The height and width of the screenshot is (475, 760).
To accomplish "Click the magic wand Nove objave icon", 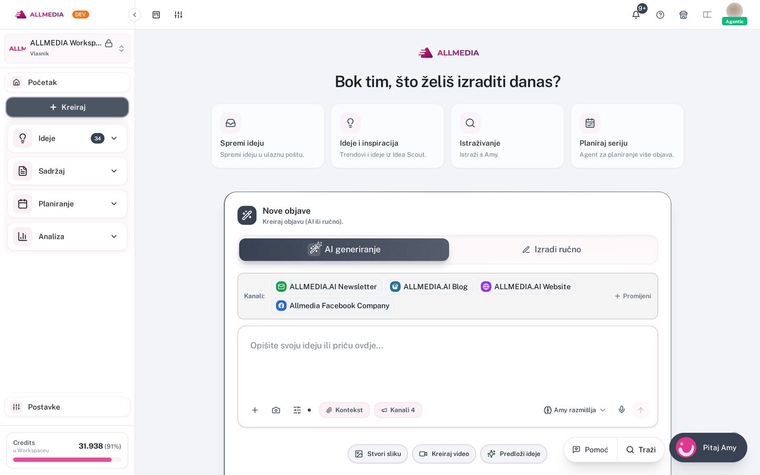I will pos(247,215).
